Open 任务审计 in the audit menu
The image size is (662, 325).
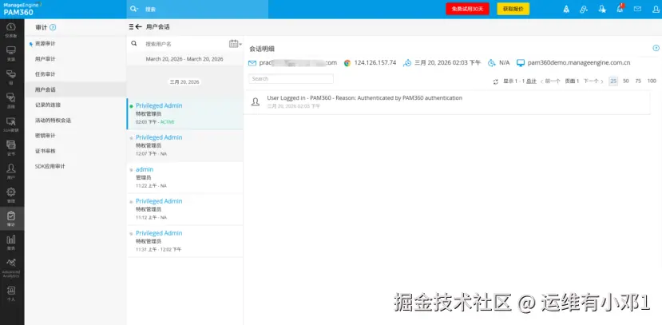coord(46,73)
